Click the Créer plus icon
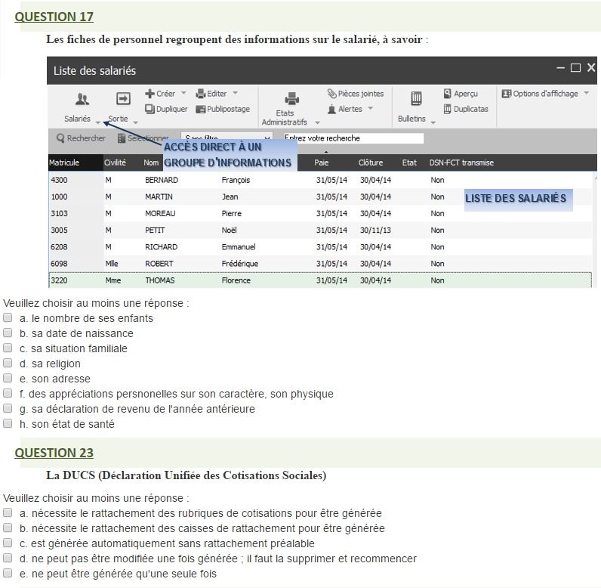Viewport: 601px width, 588px height. 149,94
